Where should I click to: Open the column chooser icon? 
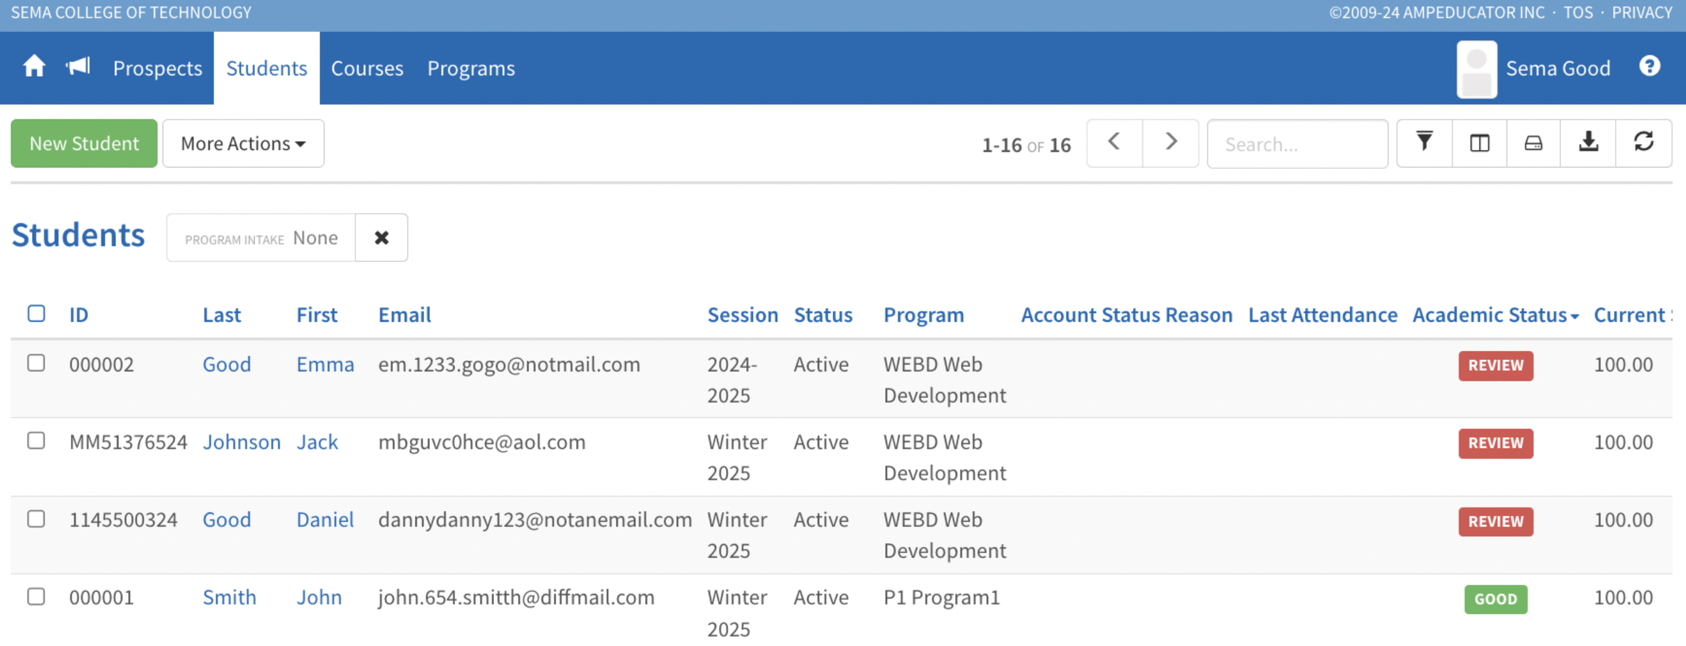pyautogui.click(x=1479, y=143)
